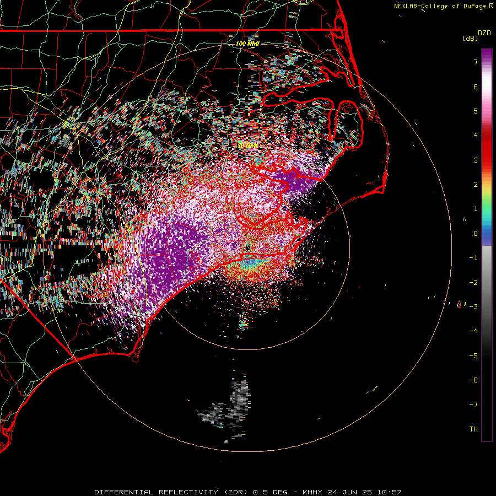Viewport: 496px width, 496px height.
Task: Click the black KMHX radar site marker
Action: pos(247,247)
